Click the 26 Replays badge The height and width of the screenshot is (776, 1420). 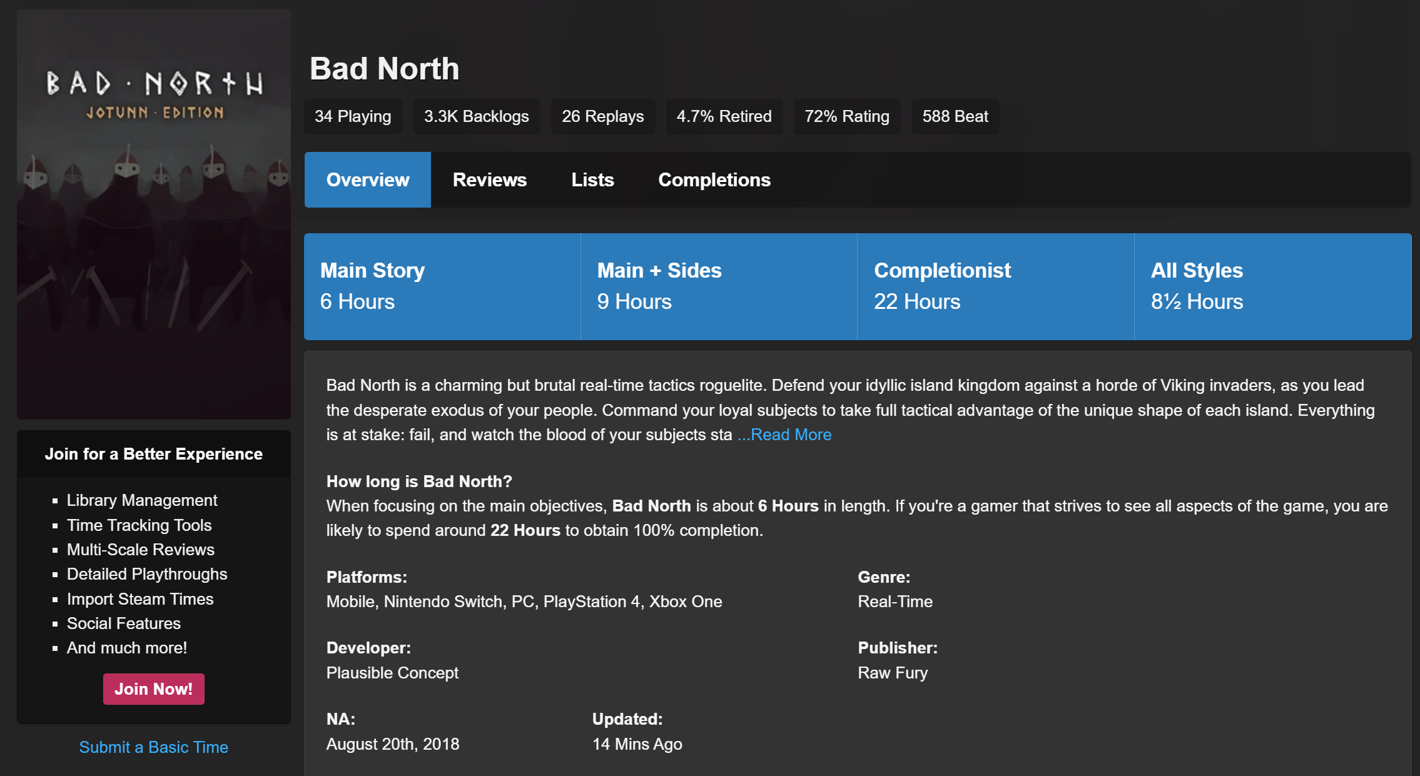pyautogui.click(x=602, y=116)
